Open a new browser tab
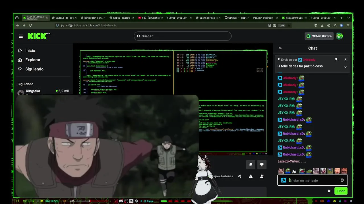 (x=341, y=18)
